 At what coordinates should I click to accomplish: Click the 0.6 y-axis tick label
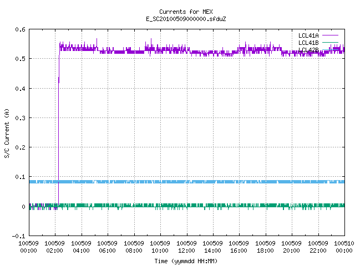tap(20, 29)
